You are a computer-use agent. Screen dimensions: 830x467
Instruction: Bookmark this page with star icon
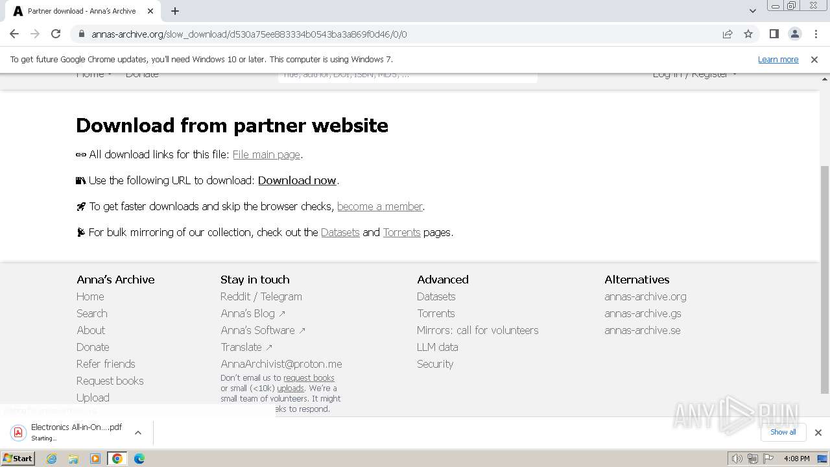coord(748,34)
